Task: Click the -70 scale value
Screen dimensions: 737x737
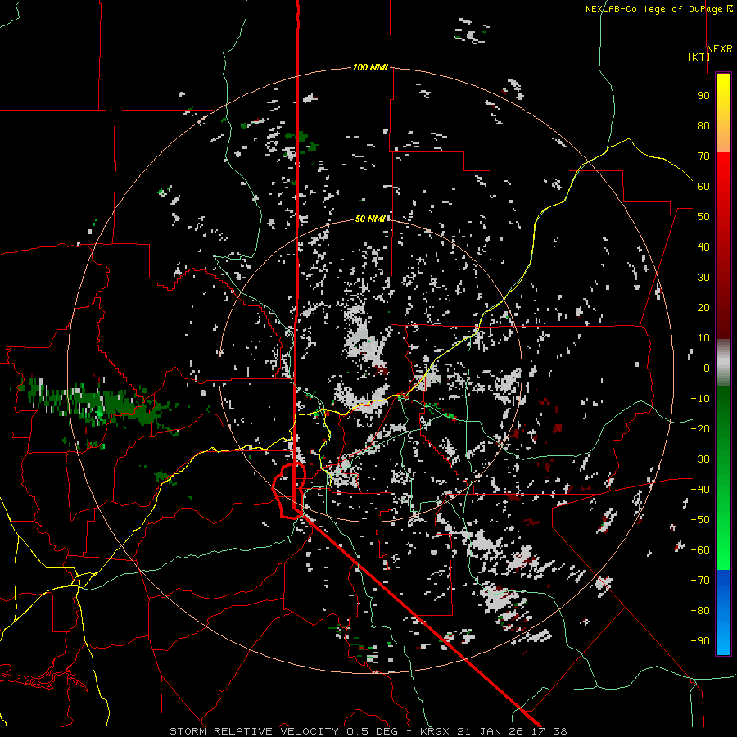Action: tap(700, 581)
